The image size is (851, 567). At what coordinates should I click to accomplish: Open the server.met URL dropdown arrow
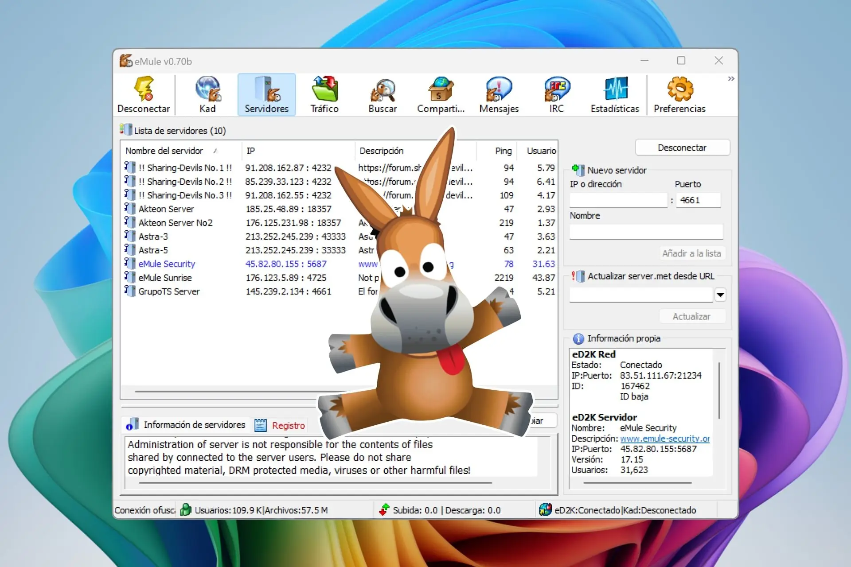720,295
